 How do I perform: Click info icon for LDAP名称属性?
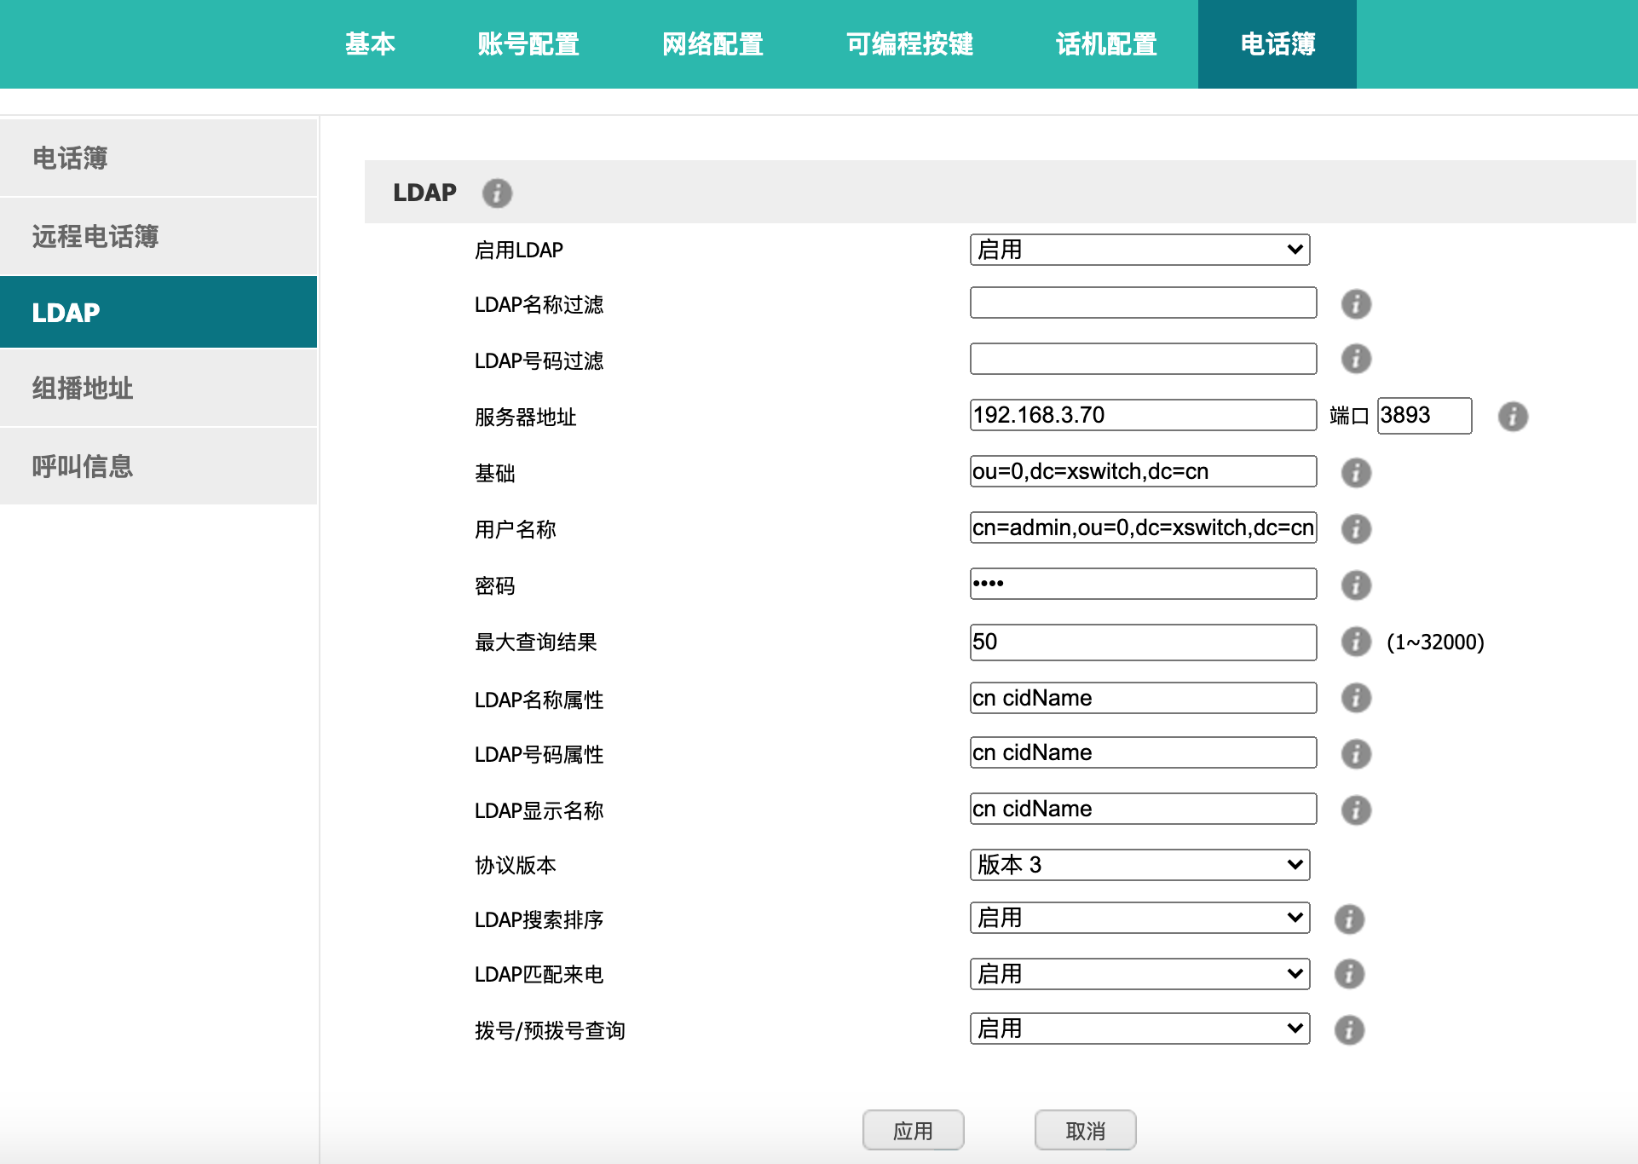(x=1356, y=698)
